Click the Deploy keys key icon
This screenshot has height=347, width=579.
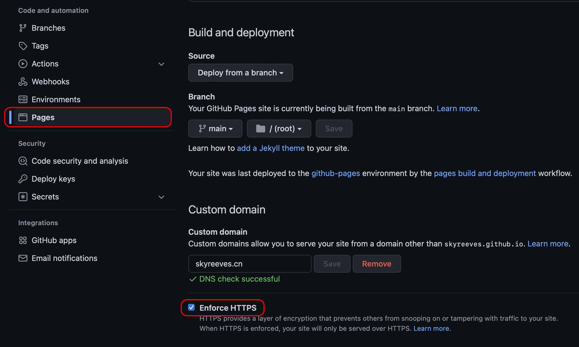pyautogui.click(x=23, y=179)
